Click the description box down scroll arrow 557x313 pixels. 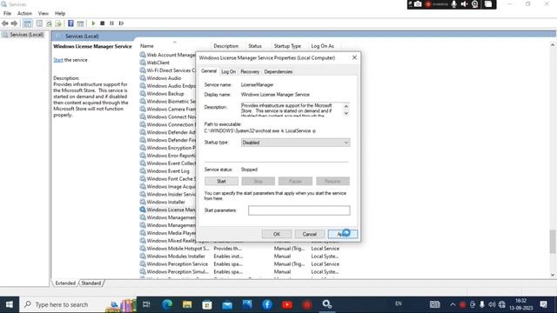tap(346, 114)
